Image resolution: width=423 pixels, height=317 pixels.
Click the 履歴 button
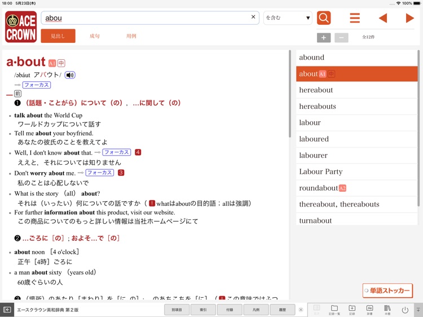point(283,310)
